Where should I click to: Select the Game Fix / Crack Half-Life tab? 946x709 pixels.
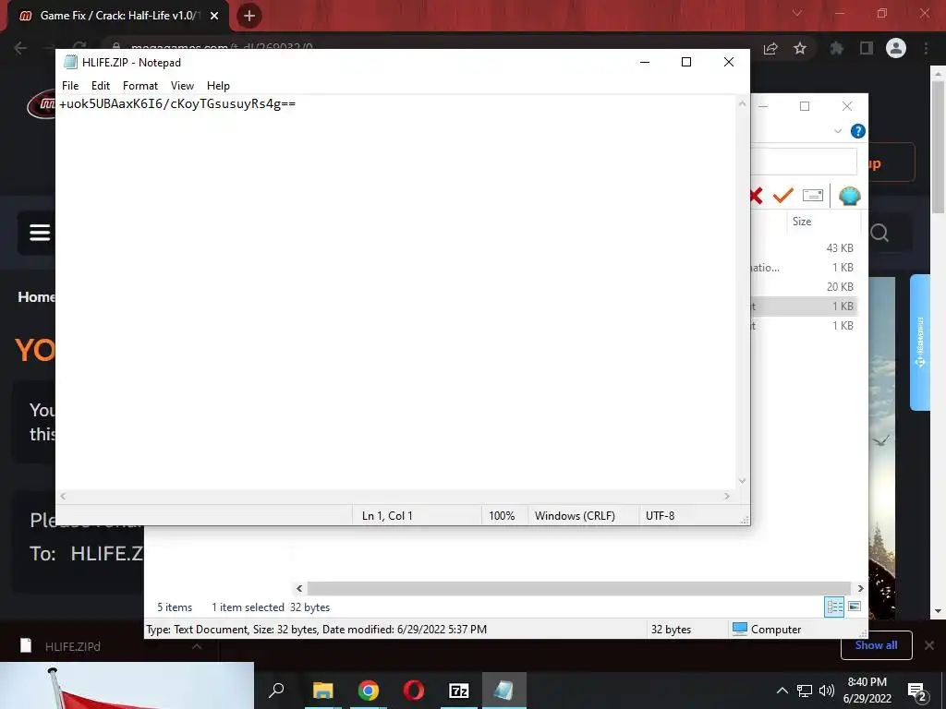coord(118,16)
